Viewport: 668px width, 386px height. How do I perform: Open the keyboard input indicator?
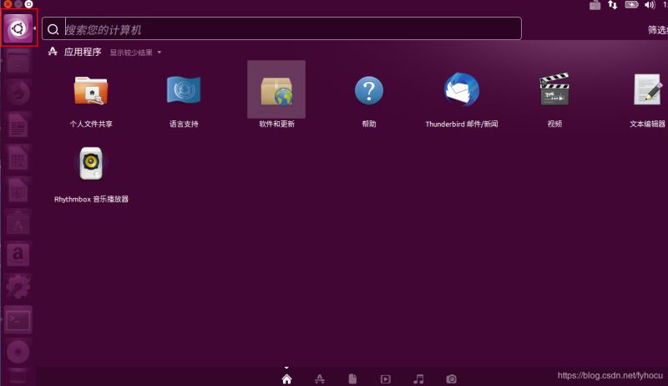click(595, 5)
